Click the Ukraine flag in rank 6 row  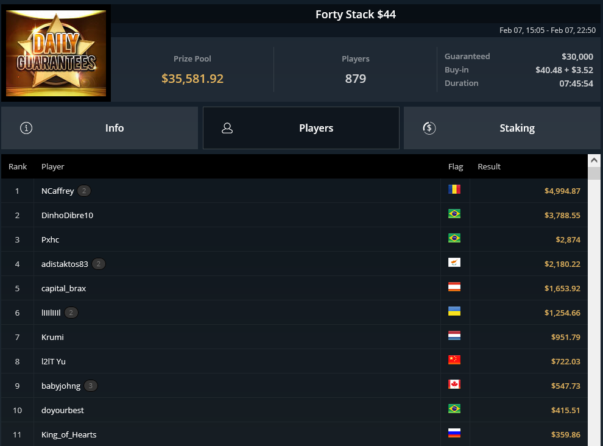coord(454,311)
